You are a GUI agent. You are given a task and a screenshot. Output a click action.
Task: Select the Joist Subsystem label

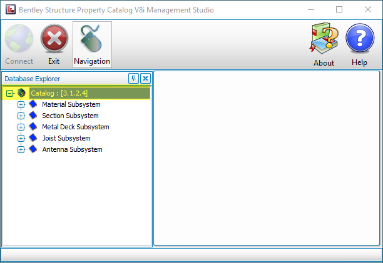click(66, 138)
